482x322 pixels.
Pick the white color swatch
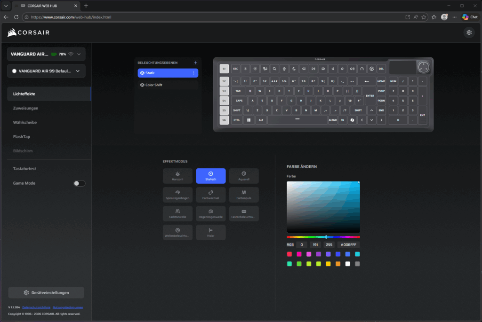347,264
